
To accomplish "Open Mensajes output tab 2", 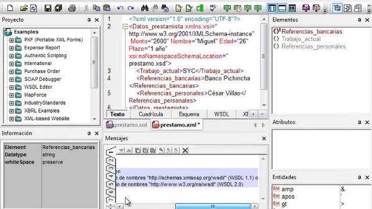I will point(111,161).
